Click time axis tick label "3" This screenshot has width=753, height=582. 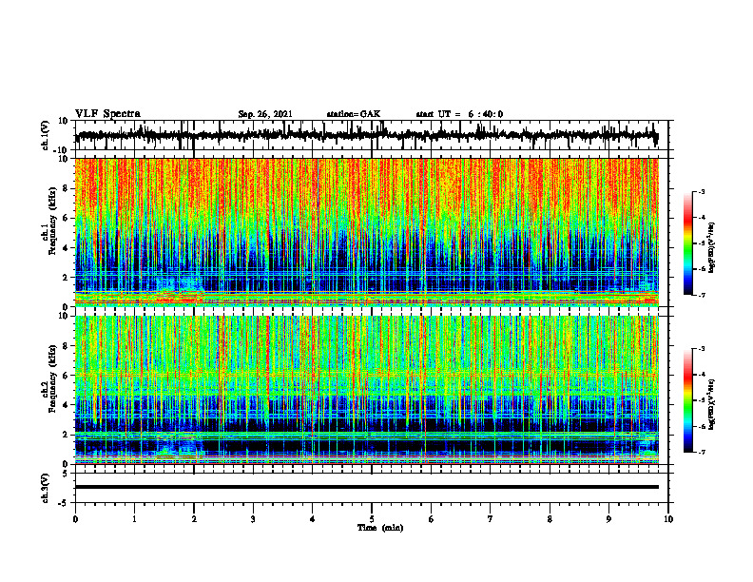(253, 519)
